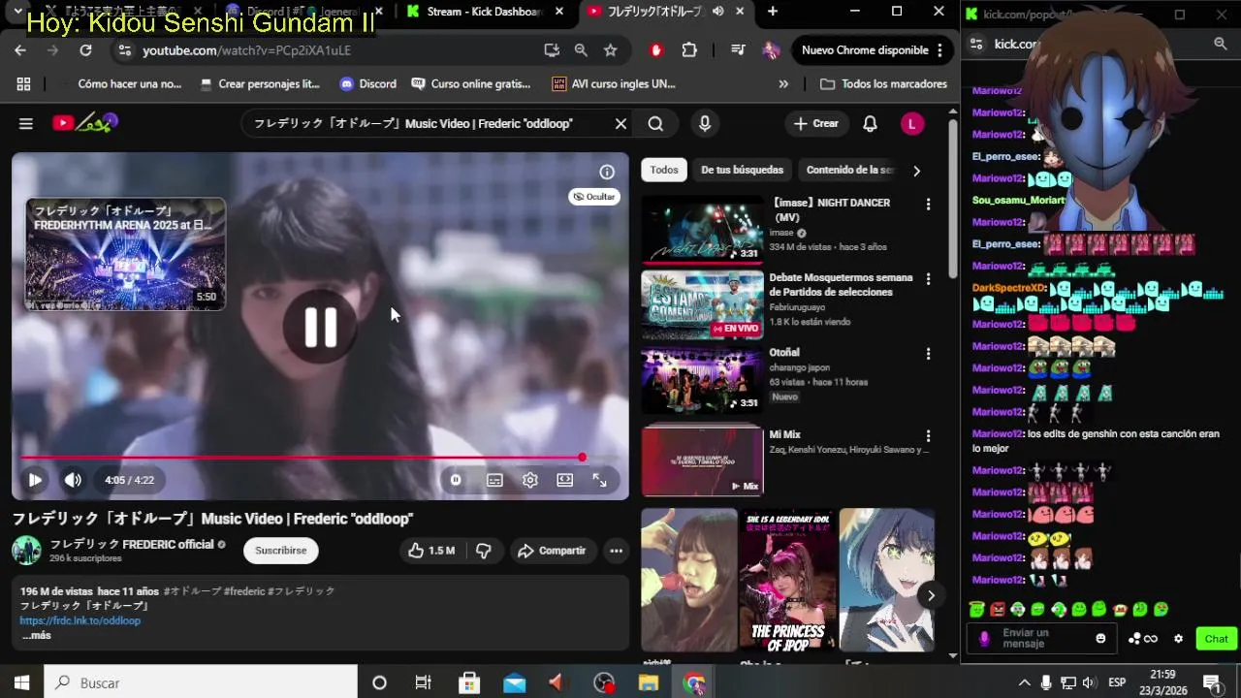Open Windows Start menu

[21, 683]
